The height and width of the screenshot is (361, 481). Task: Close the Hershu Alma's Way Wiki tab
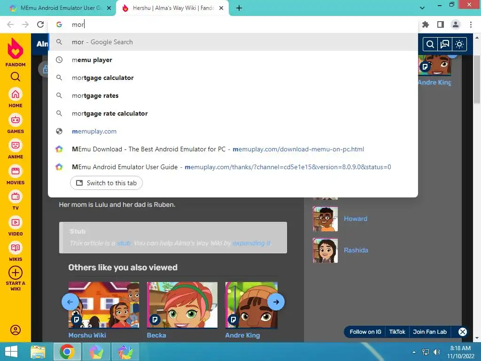coord(221,8)
